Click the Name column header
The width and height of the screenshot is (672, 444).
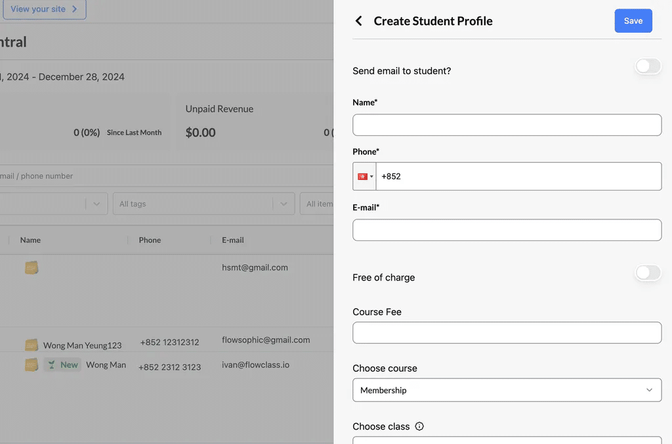(30, 240)
